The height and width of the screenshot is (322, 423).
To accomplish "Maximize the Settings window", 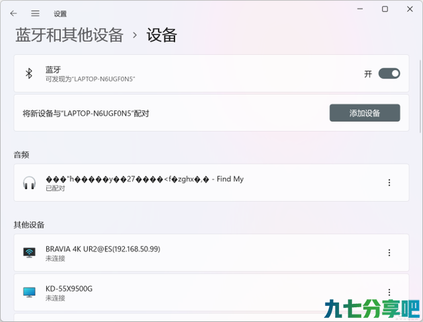I will click(385, 9).
